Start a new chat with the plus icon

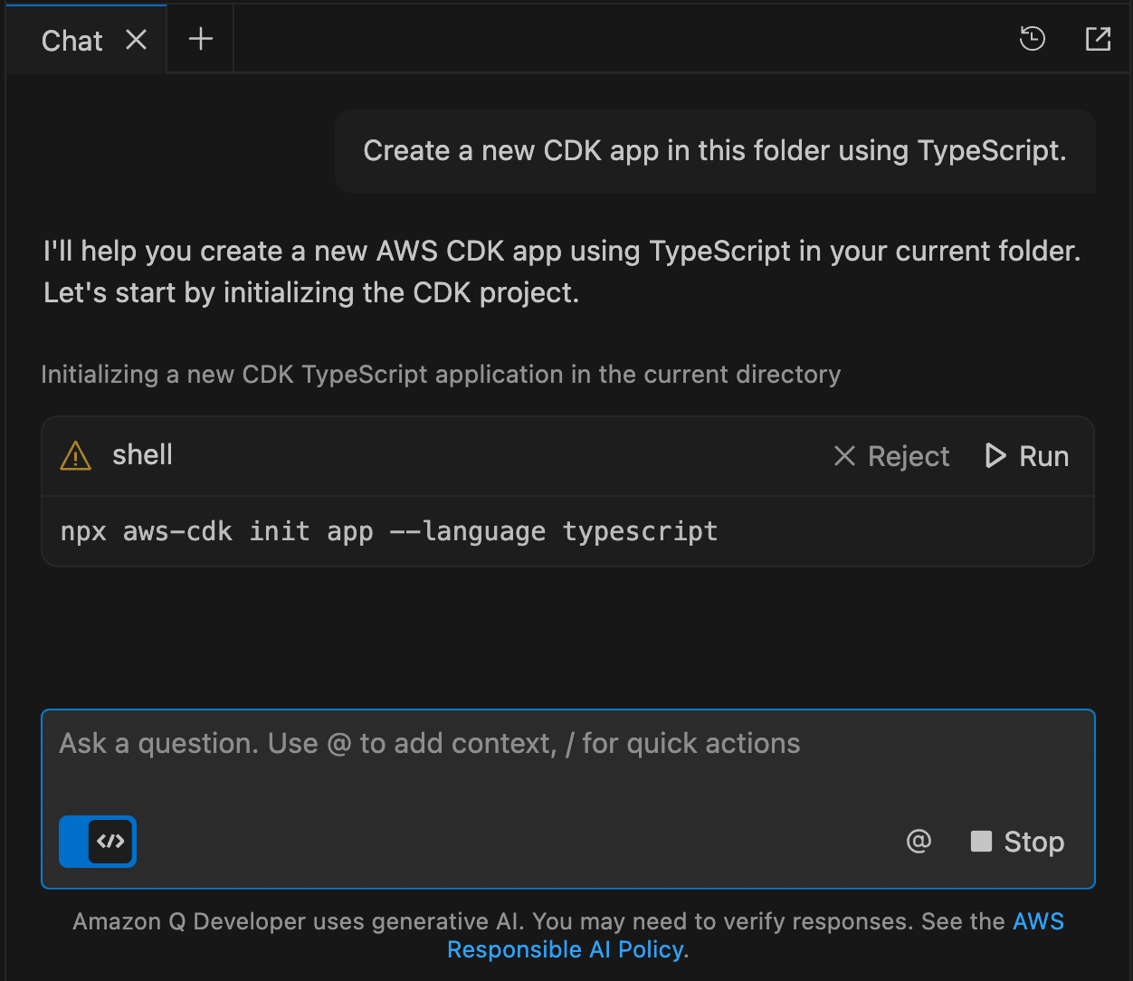coord(200,38)
